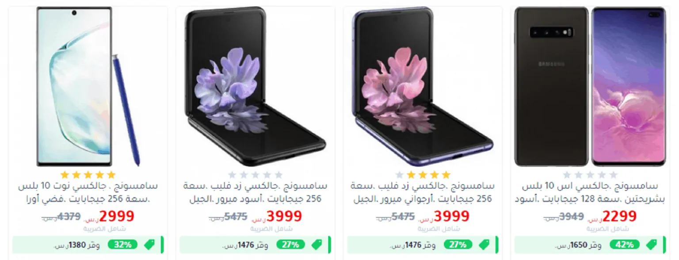Click the 2999 price on Note 10 Plus
Image resolution: width=679 pixels, height=260 pixels.
117,216
